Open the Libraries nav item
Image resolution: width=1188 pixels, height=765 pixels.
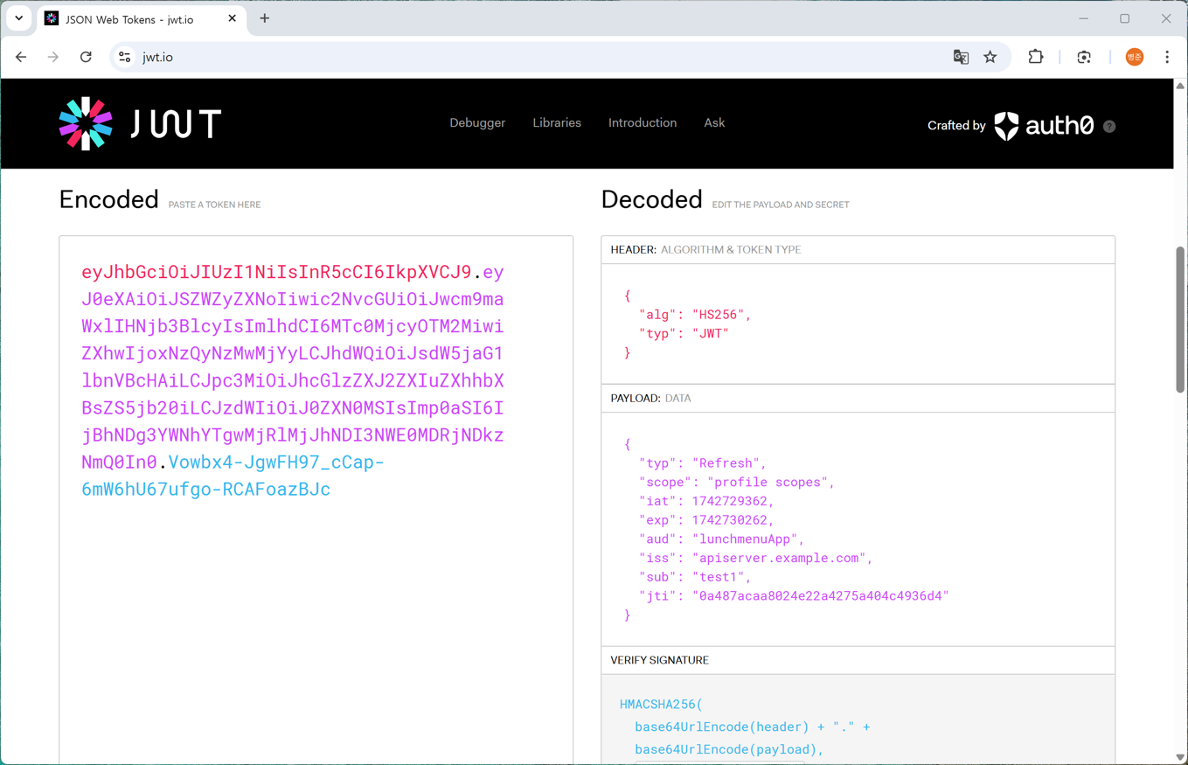(557, 123)
